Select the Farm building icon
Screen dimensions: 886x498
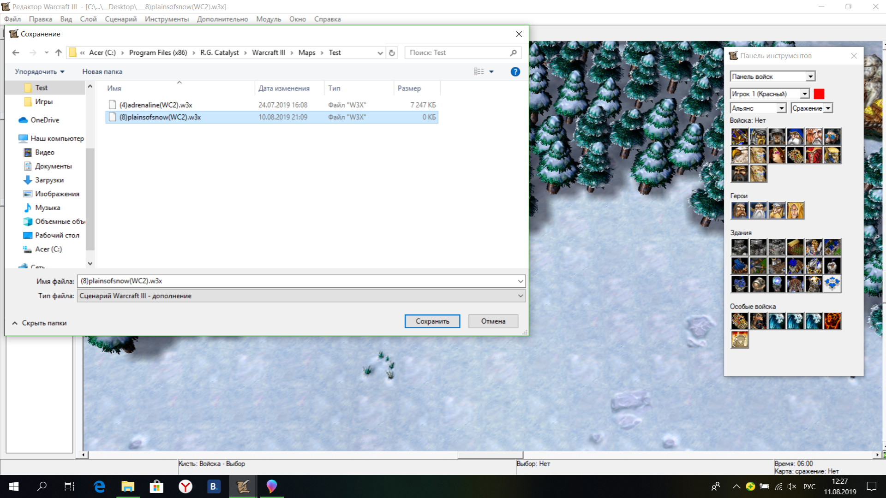click(795, 248)
